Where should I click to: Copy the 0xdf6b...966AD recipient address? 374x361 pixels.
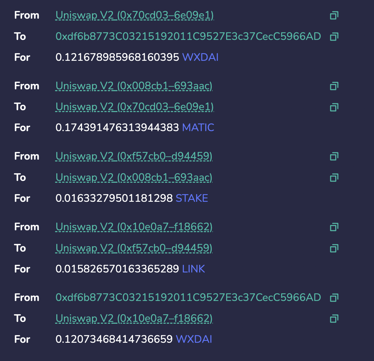click(x=334, y=36)
